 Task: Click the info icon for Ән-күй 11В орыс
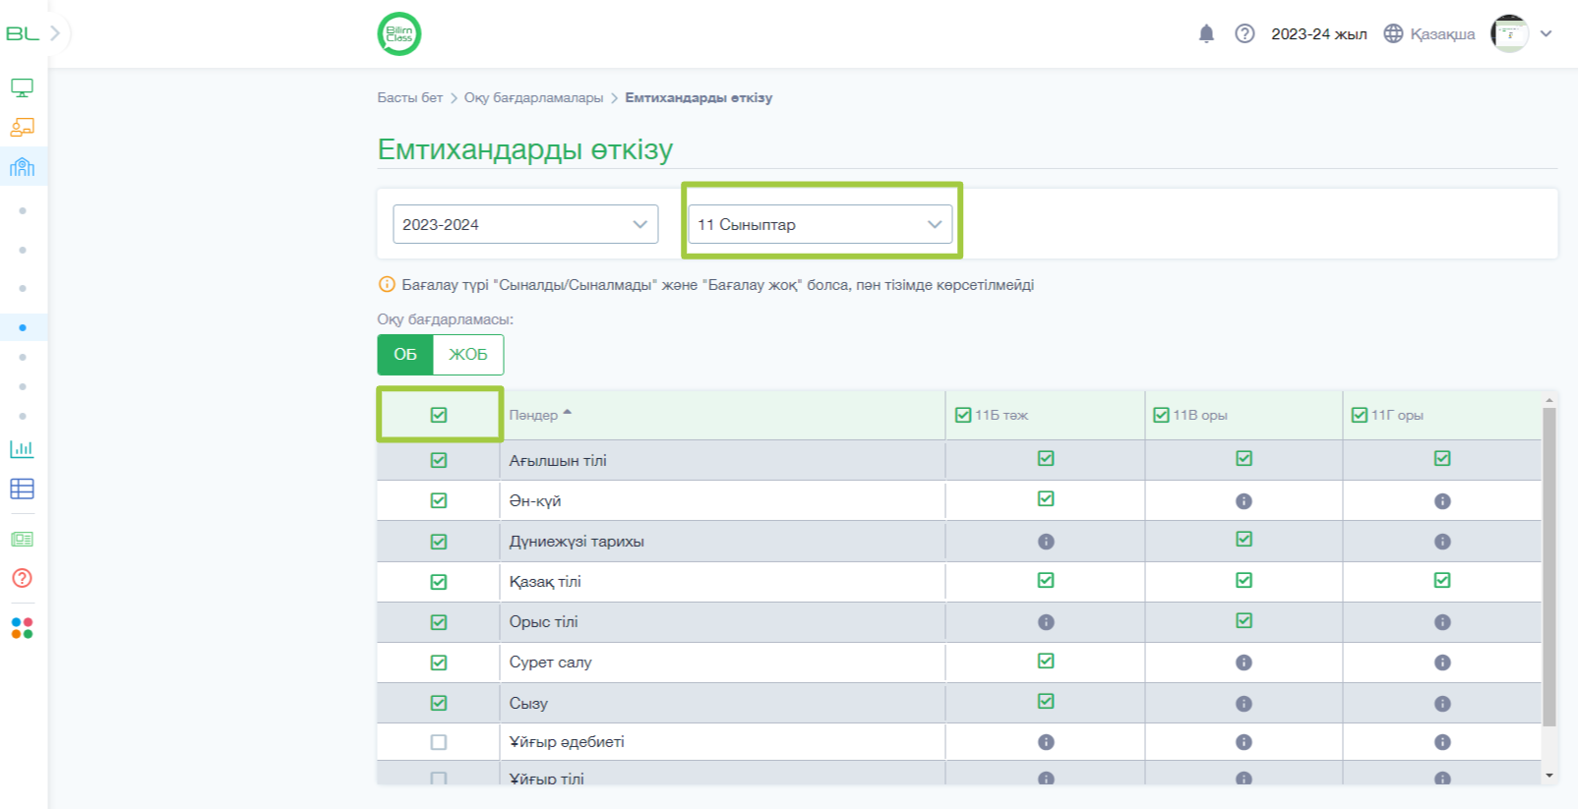[1244, 501]
